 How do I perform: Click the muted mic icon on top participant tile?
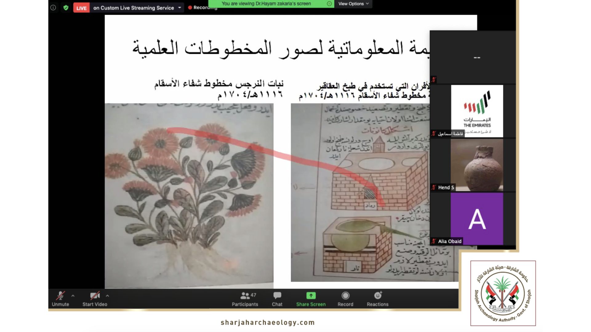coord(434,80)
